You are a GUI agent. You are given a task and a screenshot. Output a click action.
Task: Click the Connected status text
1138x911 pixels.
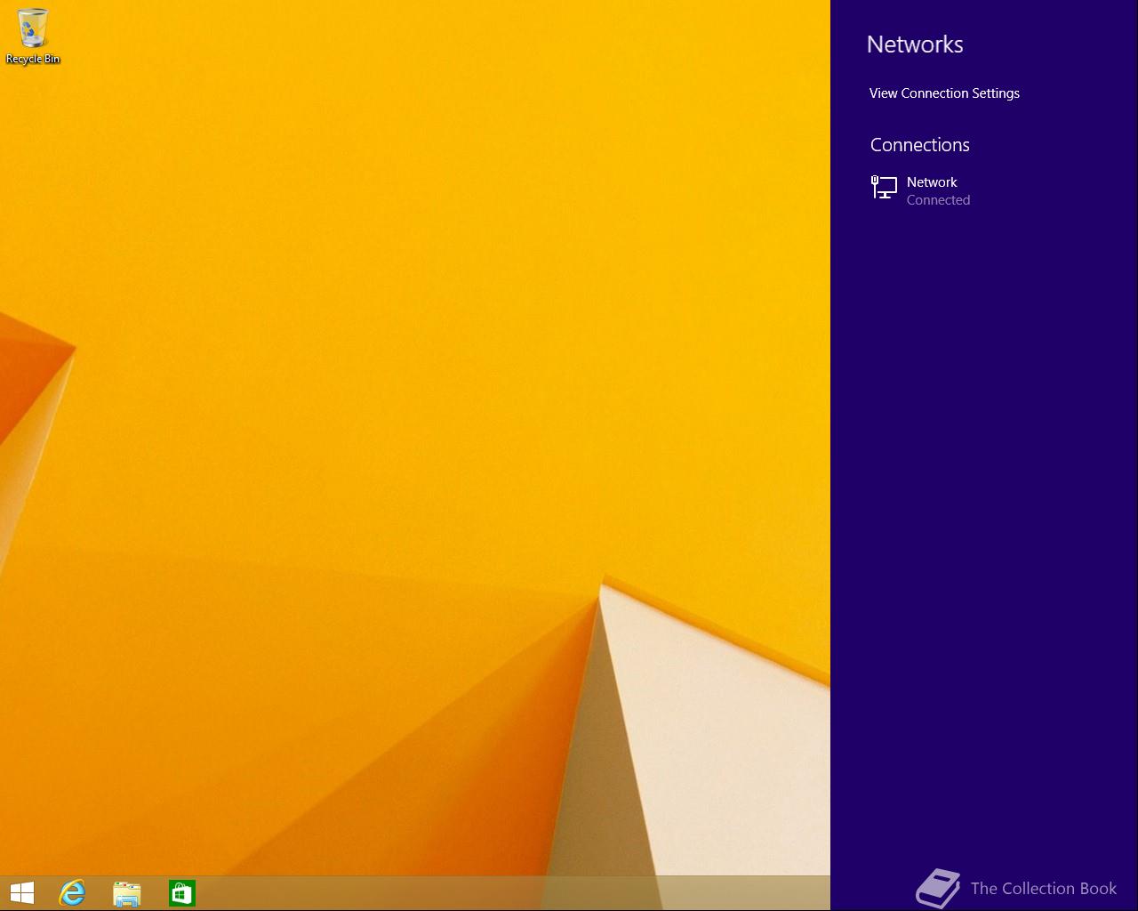tap(938, 200)
